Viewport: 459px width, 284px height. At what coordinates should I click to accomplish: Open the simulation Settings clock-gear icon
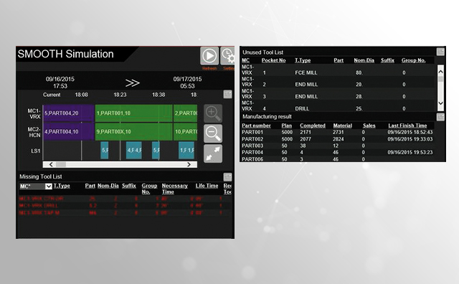point(227,56)
